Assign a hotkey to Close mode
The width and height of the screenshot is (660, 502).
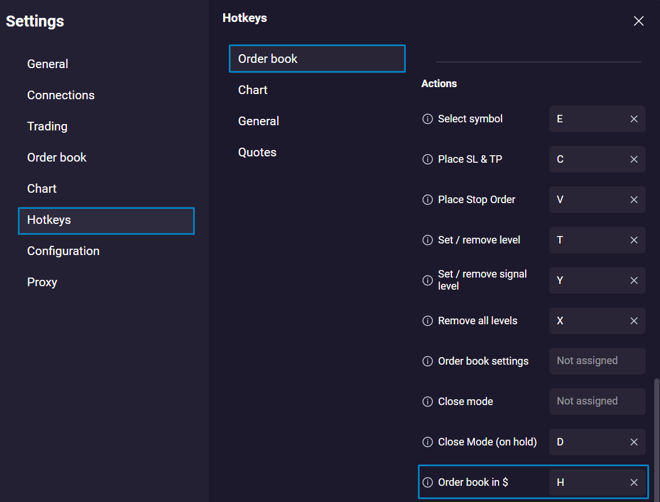pos(597,402)
